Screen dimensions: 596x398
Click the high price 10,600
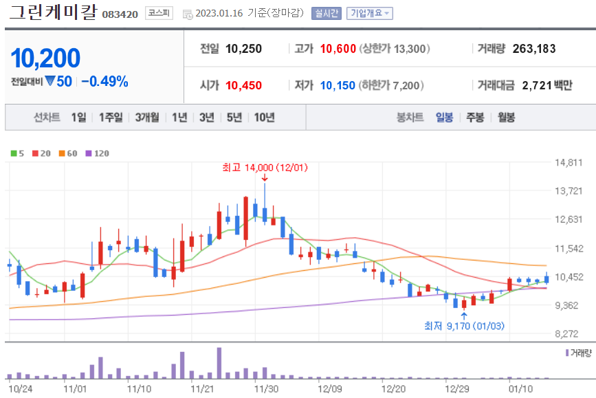pos(338,49)
